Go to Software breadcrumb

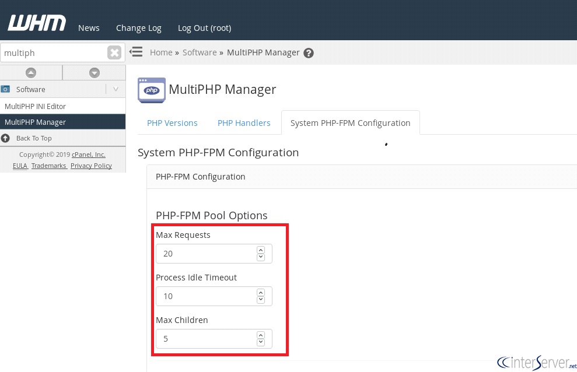[200, 52]
